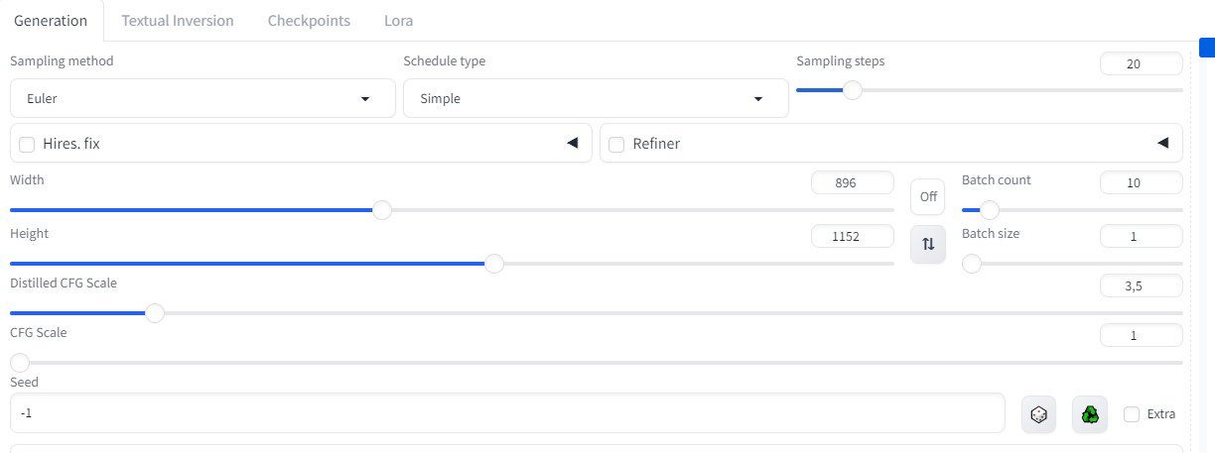The height and width of the screenshot is (453, 1215).
Task: Open the Sampling method dropdown
Action: pyautogui.click(x=198, y=99)
